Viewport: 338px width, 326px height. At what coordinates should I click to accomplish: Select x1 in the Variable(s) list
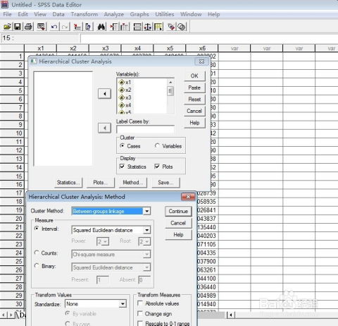(128, 83)
